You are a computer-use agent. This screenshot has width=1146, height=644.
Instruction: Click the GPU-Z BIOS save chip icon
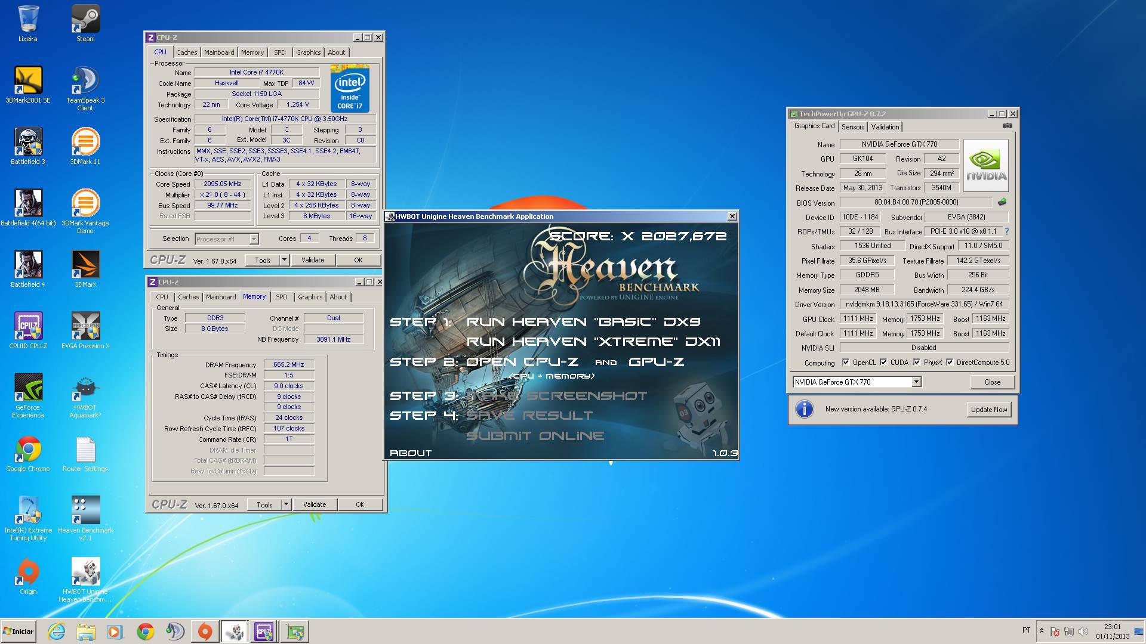pos(1002,202)
